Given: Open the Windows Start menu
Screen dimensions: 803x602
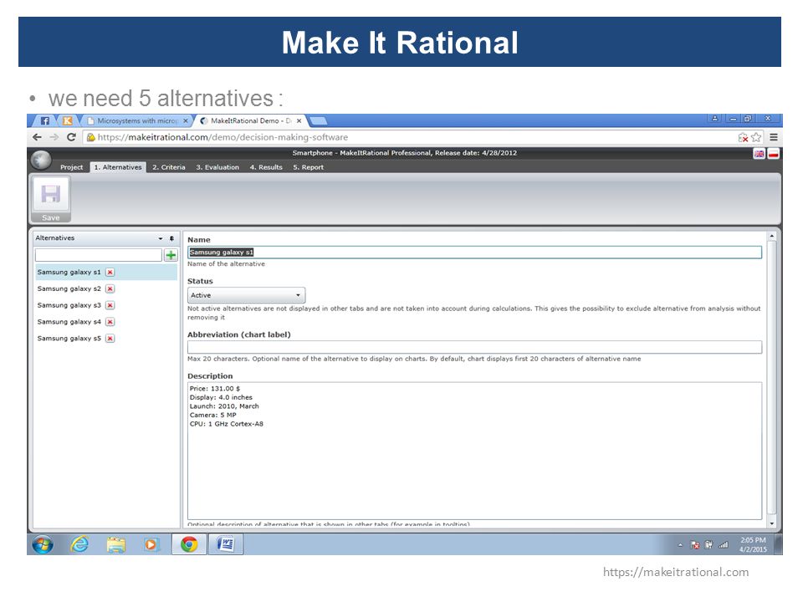Looking at the screenshot, I should [x=43, y=544].
